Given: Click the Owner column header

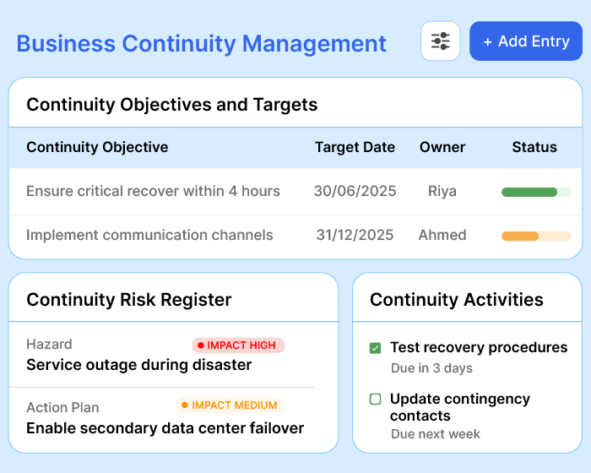Looking at the screenshot, I should (x=442, y=147).
